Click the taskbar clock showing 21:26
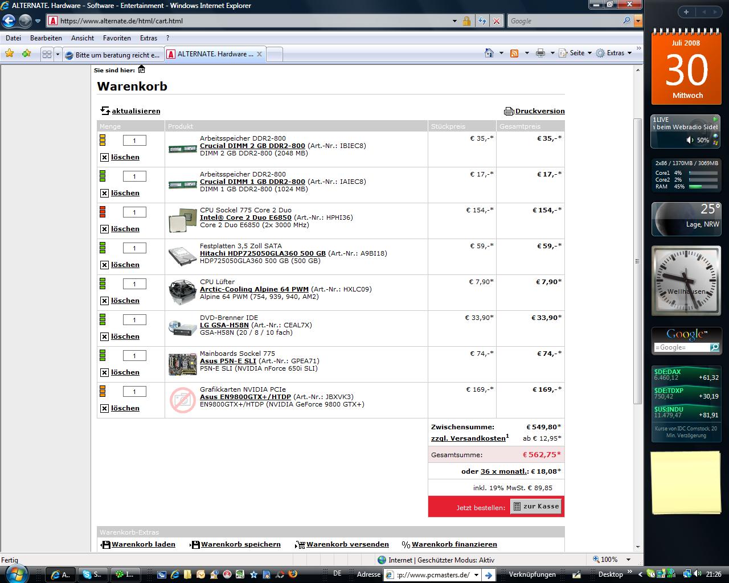This screenshot has width=729, height=583. [x=714, y=574]
